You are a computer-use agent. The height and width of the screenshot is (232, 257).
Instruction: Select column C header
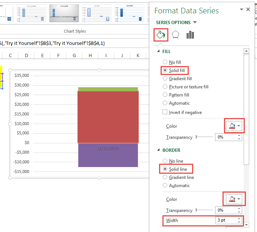coord(10,55)
